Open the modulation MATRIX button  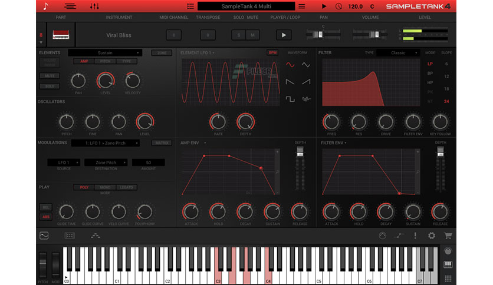(162, 143)
